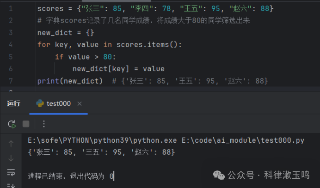
Task: Click the python.exe path in the console
Action: [102, 140]
